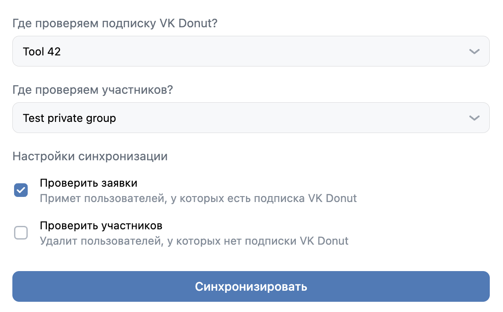503x312 pixels.
Task: Click the chevron beside 'Test private group'
Action: 474,118
